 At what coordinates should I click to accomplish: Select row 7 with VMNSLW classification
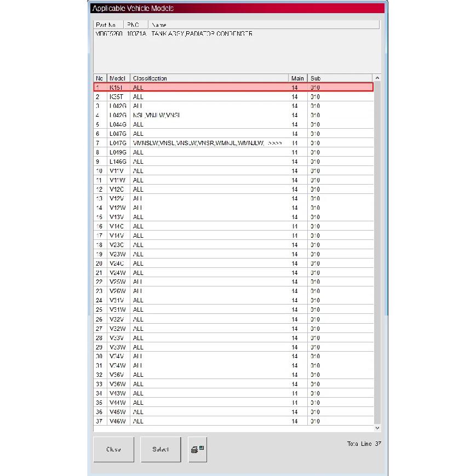[233, 143]
